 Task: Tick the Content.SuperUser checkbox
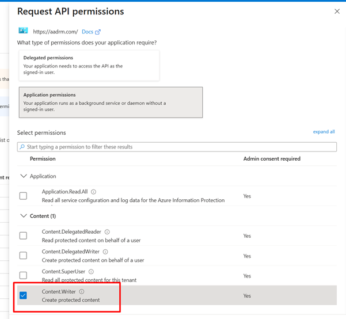(x=23, y=275)
